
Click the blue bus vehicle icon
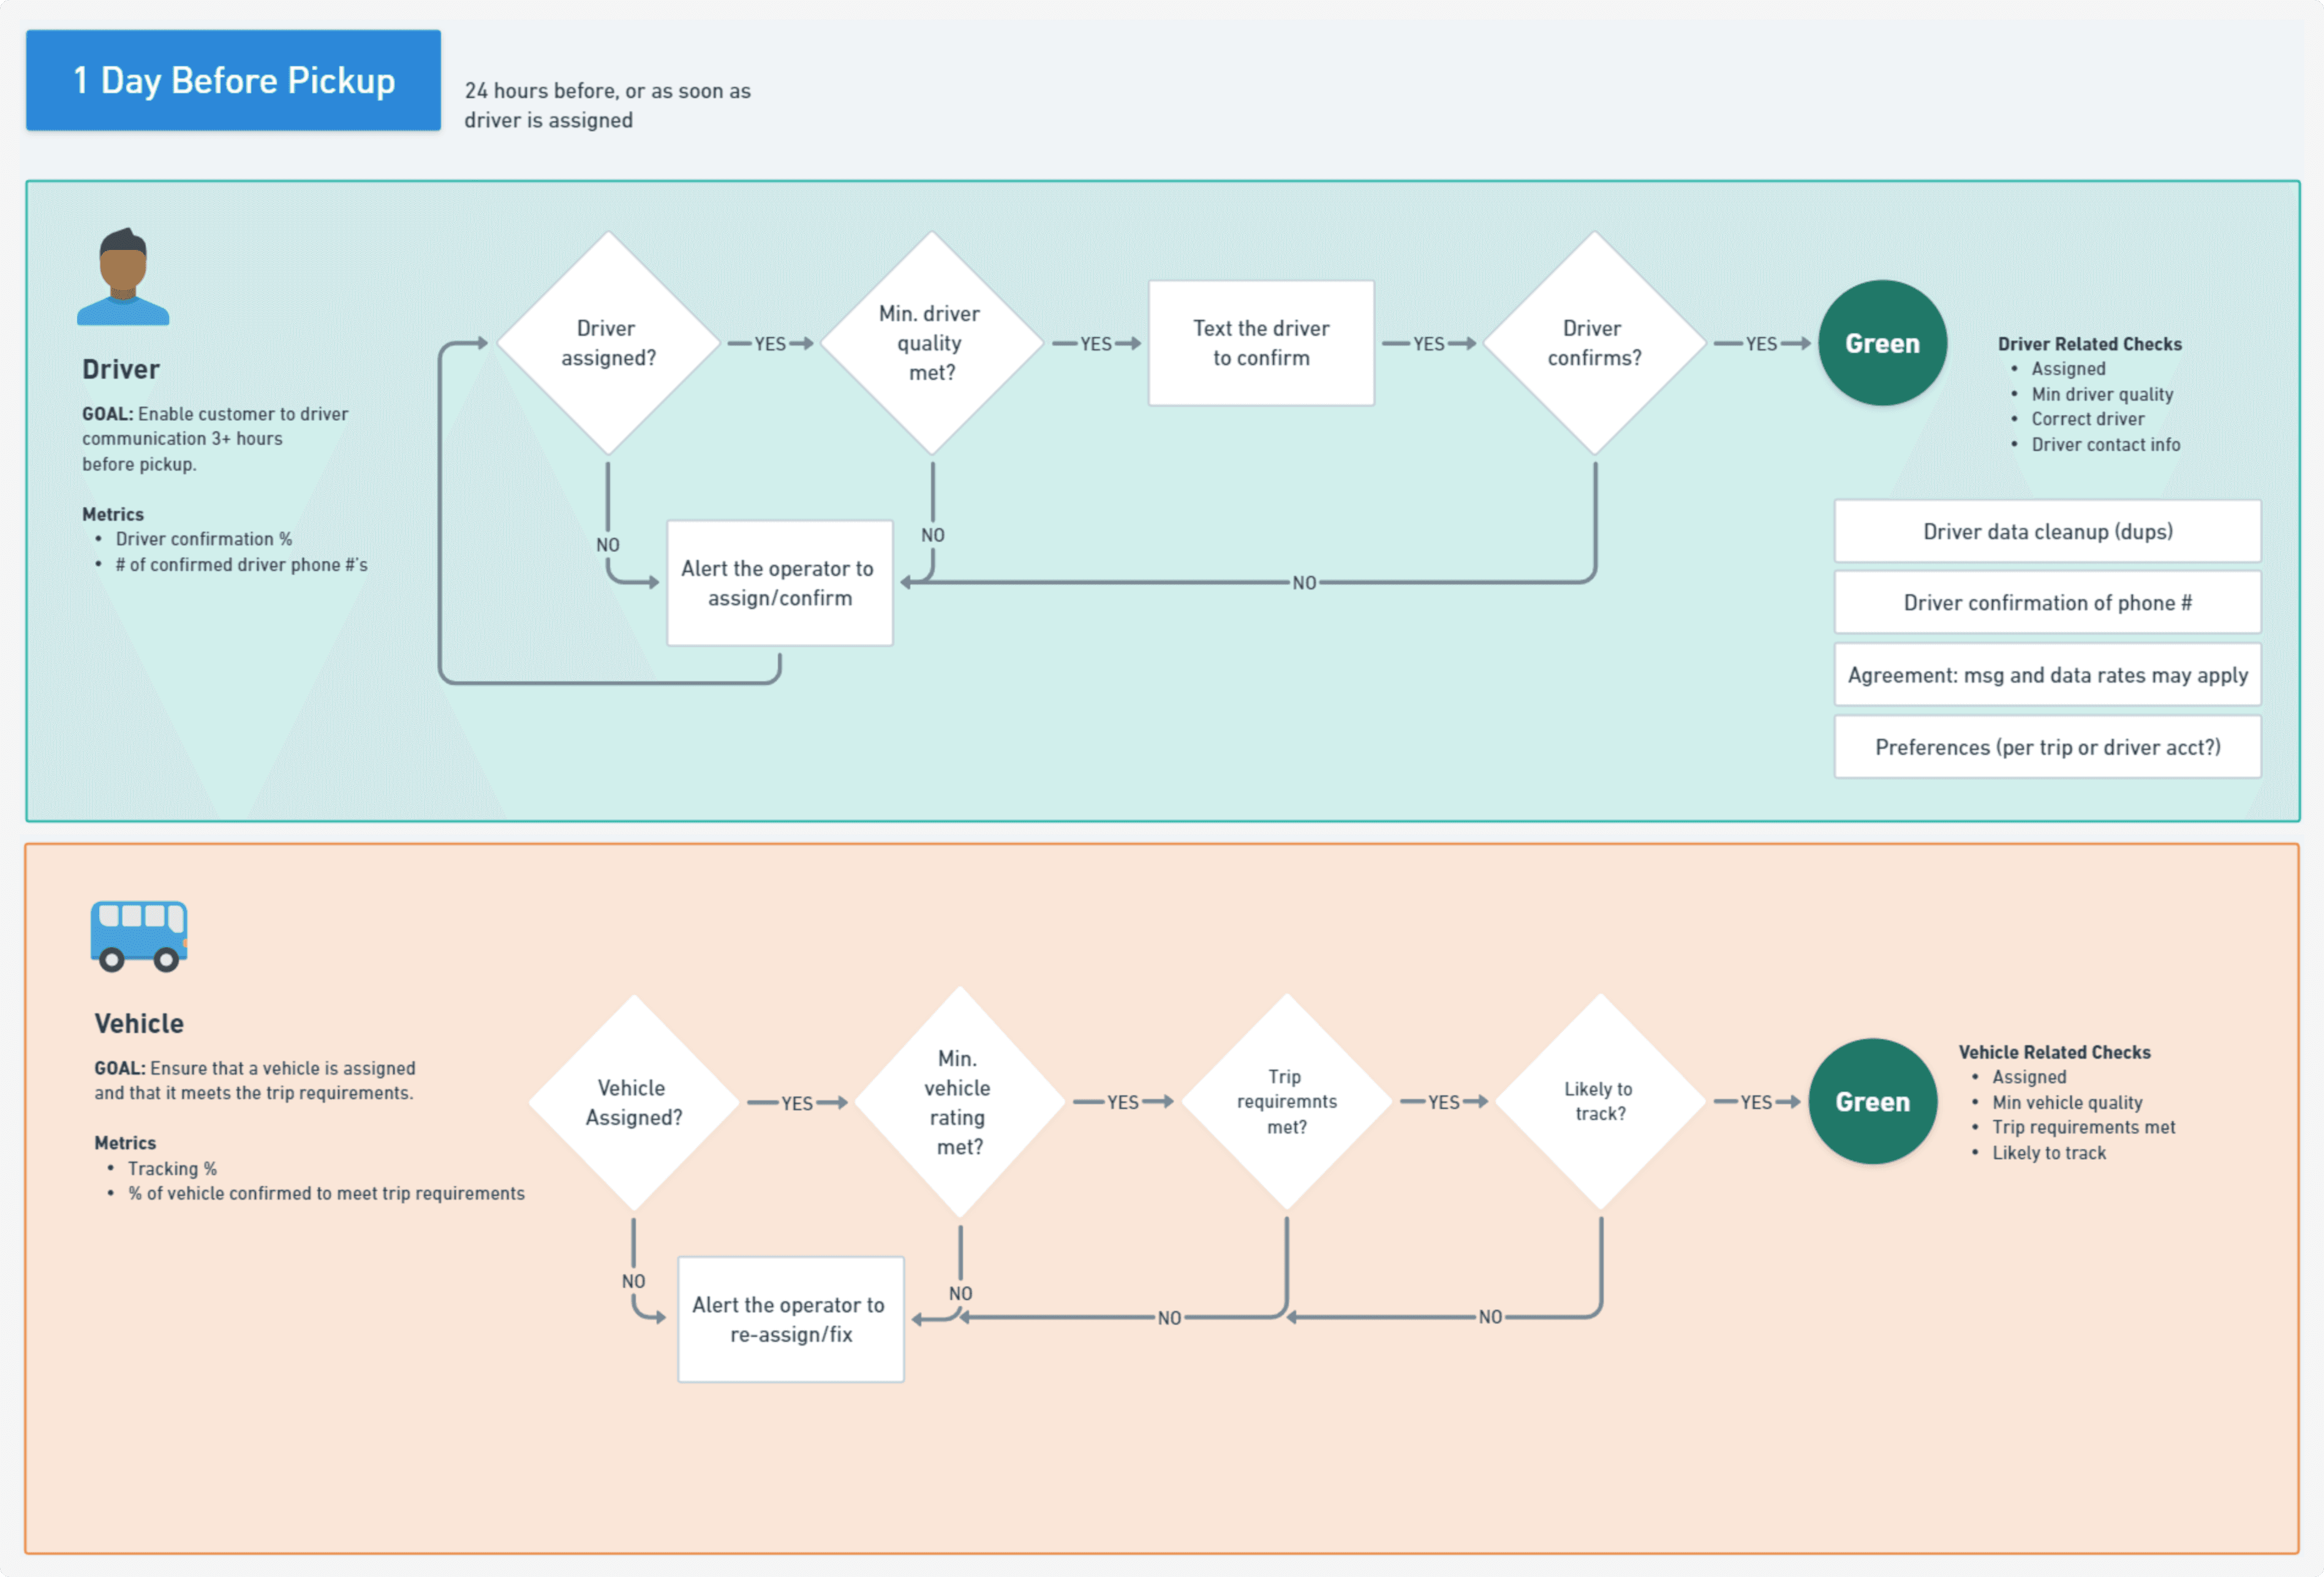point(139,936)
